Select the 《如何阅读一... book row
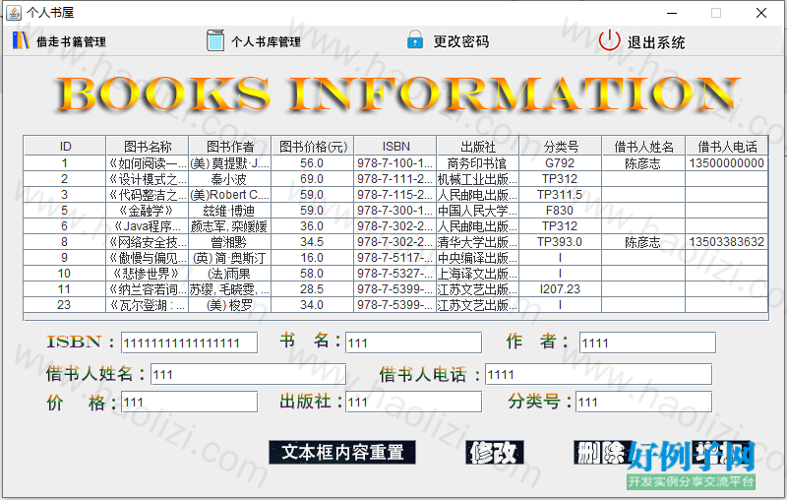This screenshot has height=500, width=787. [395, 163]
